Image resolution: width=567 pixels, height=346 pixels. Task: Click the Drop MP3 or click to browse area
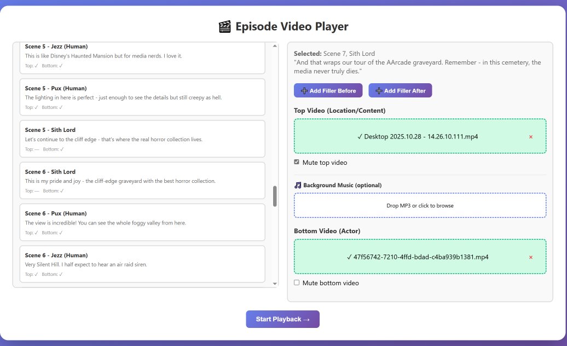(x=420, y=205)
